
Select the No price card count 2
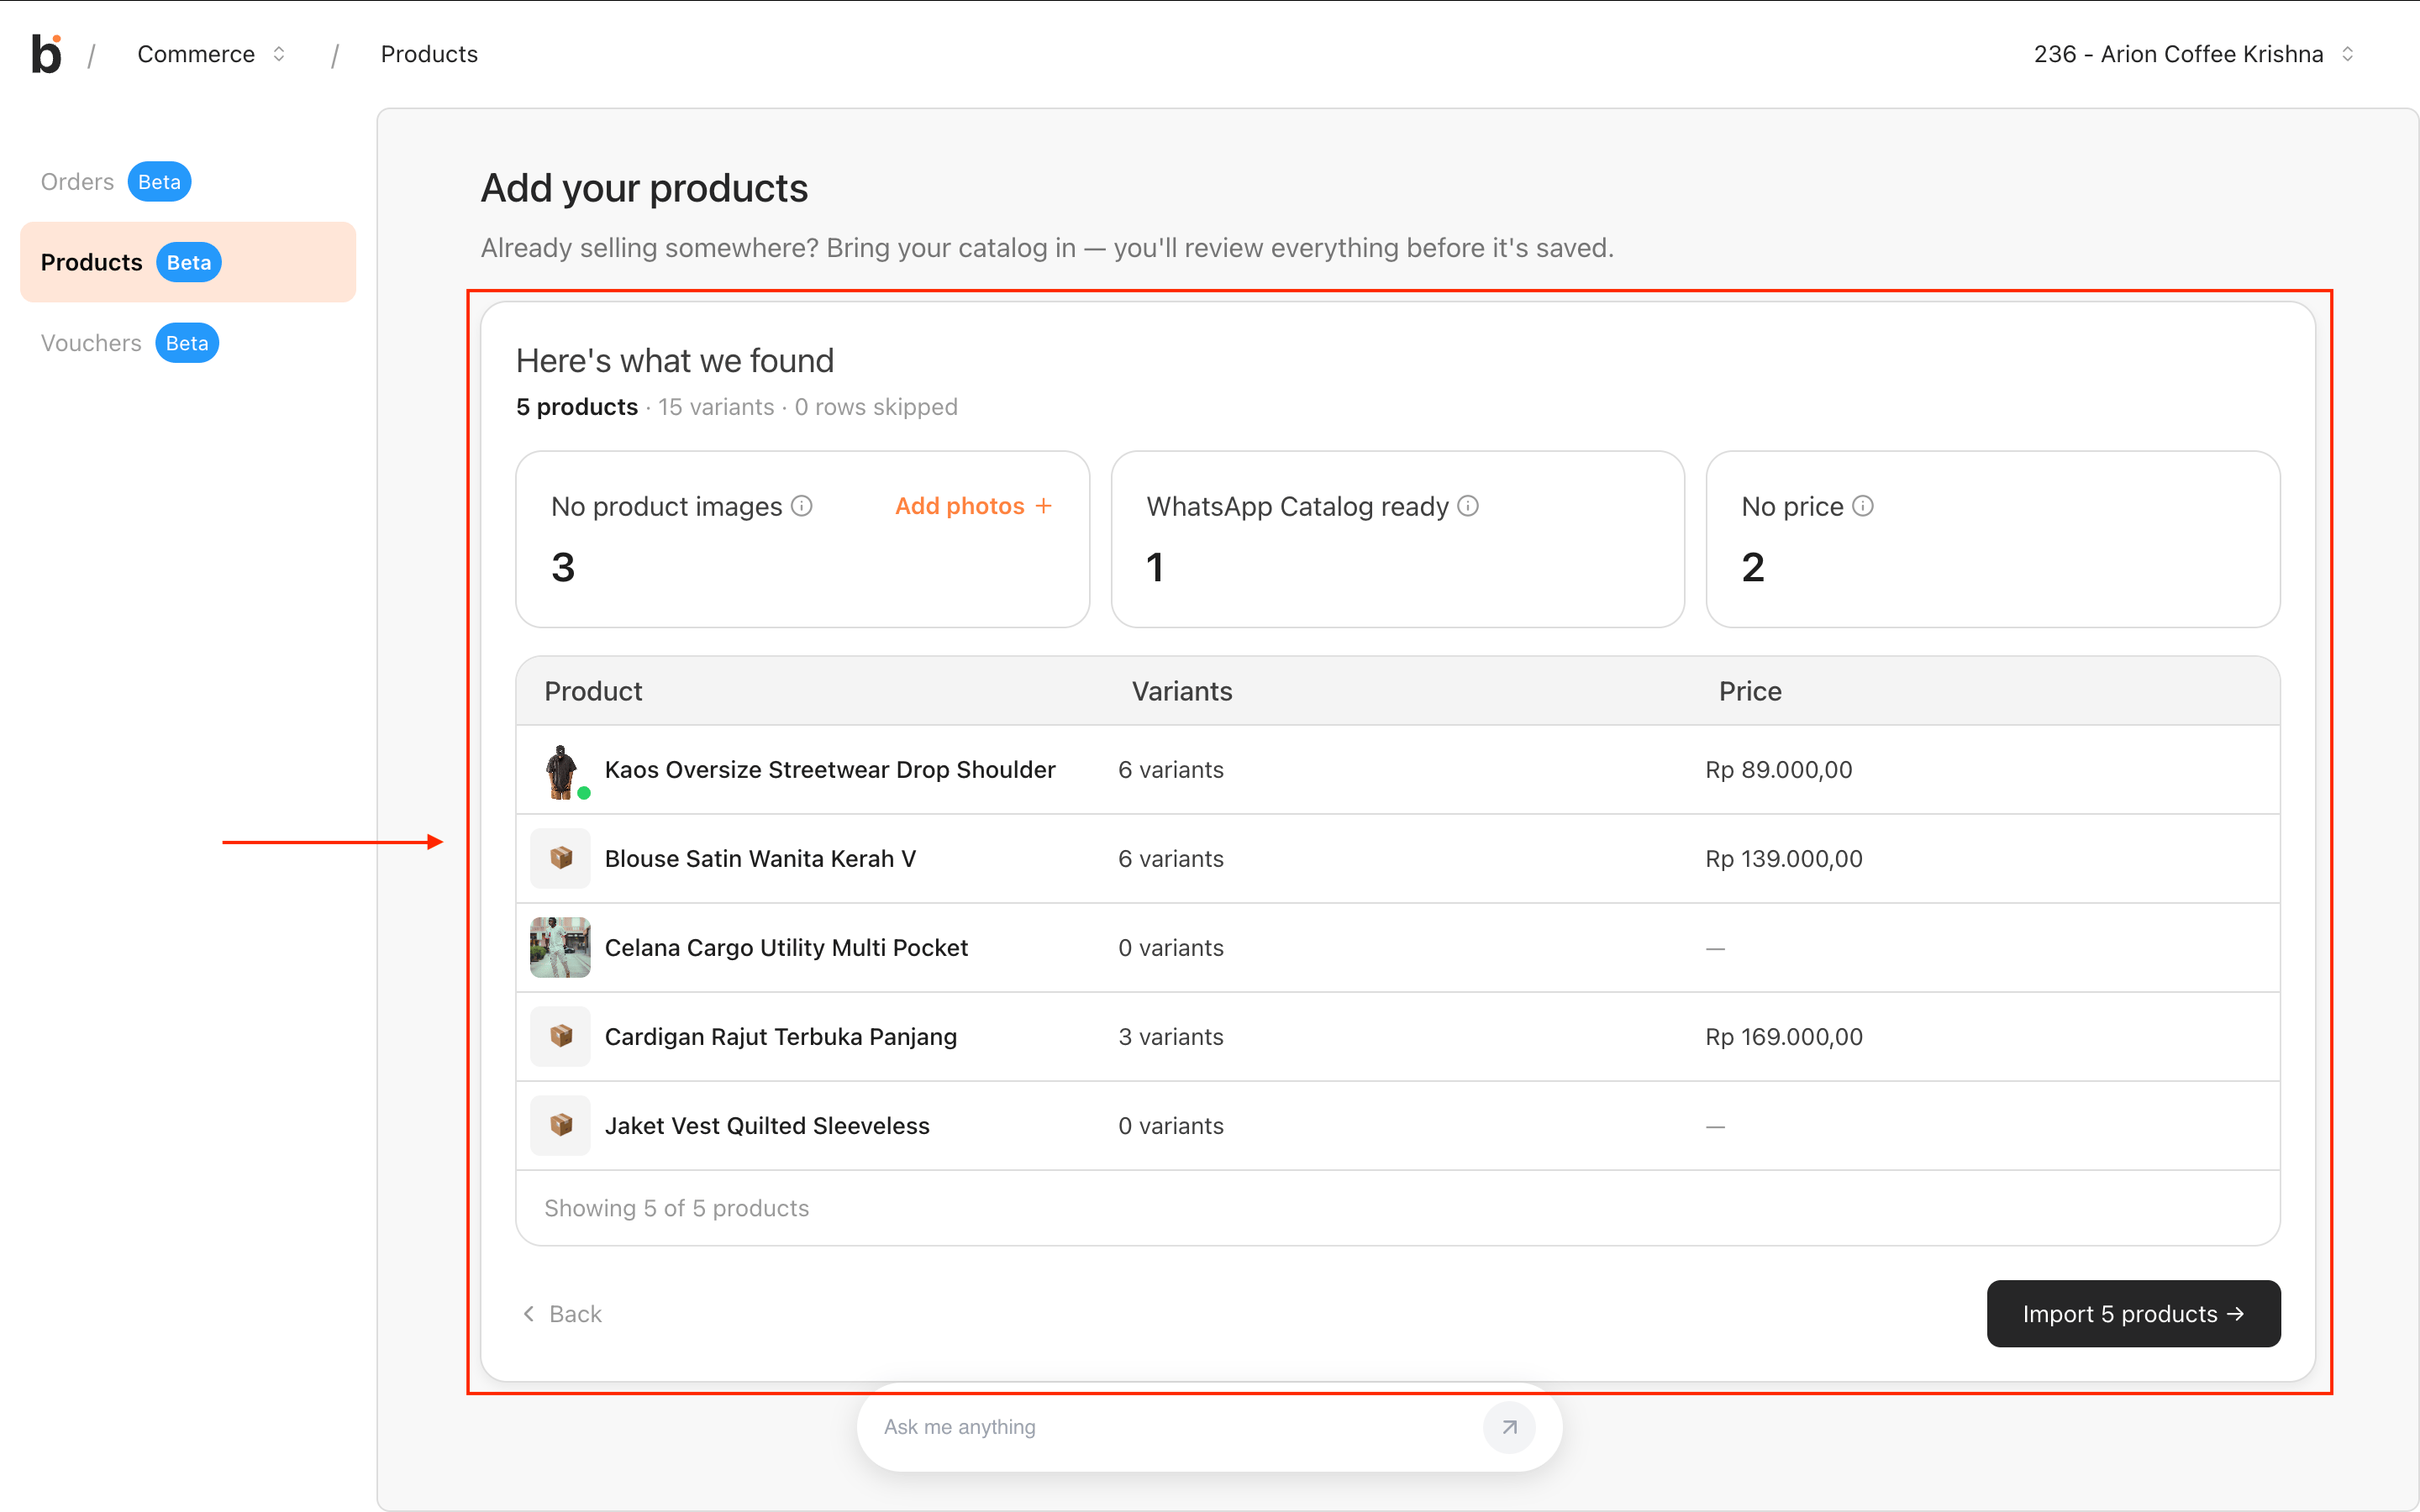tap(1753, 567)
